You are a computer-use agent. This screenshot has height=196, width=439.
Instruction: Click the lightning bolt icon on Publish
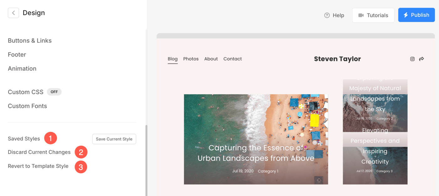coord(406,15)
